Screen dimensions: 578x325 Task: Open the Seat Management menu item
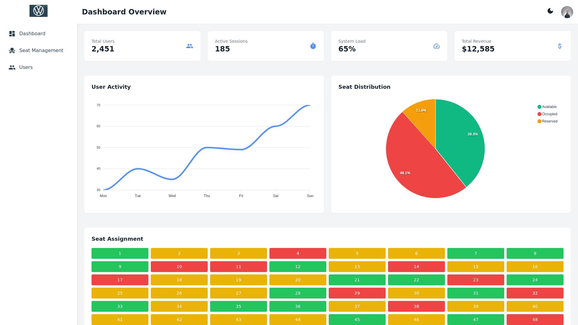click(41, 51)
